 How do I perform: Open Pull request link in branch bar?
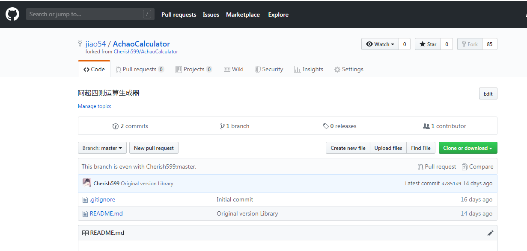(x=437, y=166)
